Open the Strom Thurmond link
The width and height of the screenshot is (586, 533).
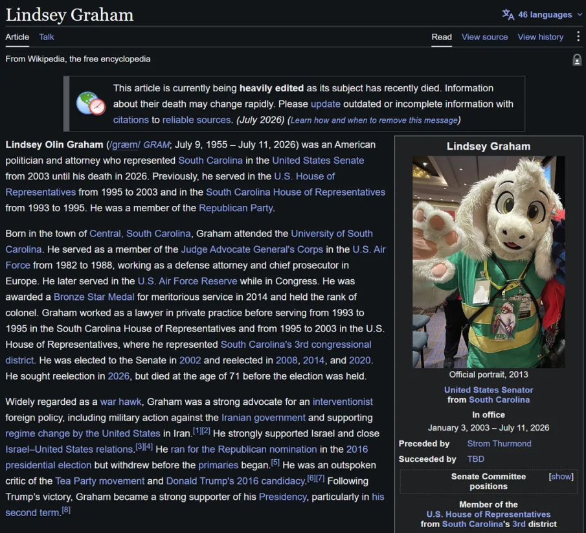[499, 444]
